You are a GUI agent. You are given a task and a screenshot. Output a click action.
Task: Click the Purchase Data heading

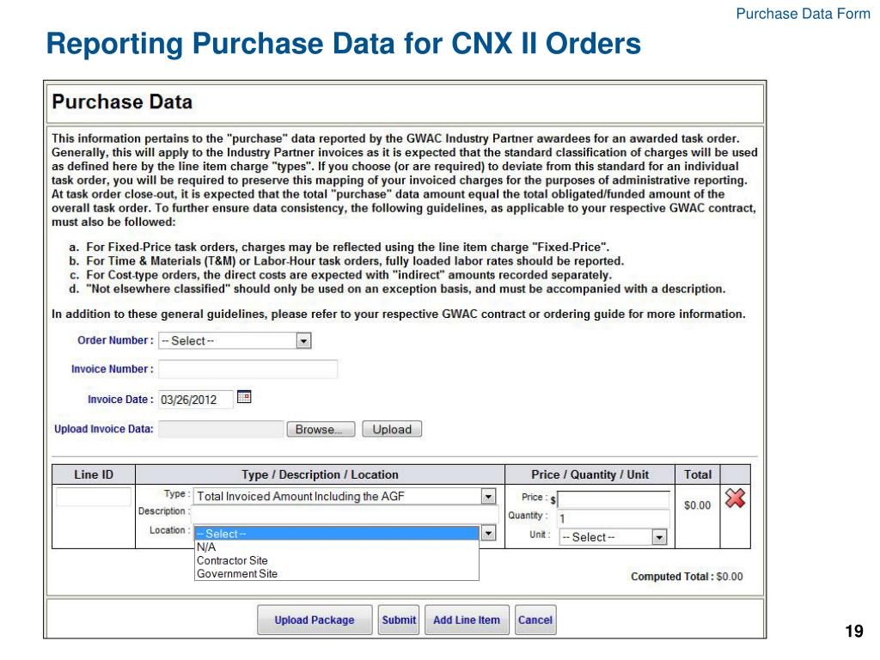click(122, 101)
